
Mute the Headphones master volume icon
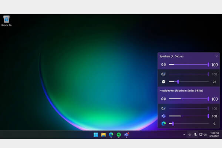(x=164, y=99)
